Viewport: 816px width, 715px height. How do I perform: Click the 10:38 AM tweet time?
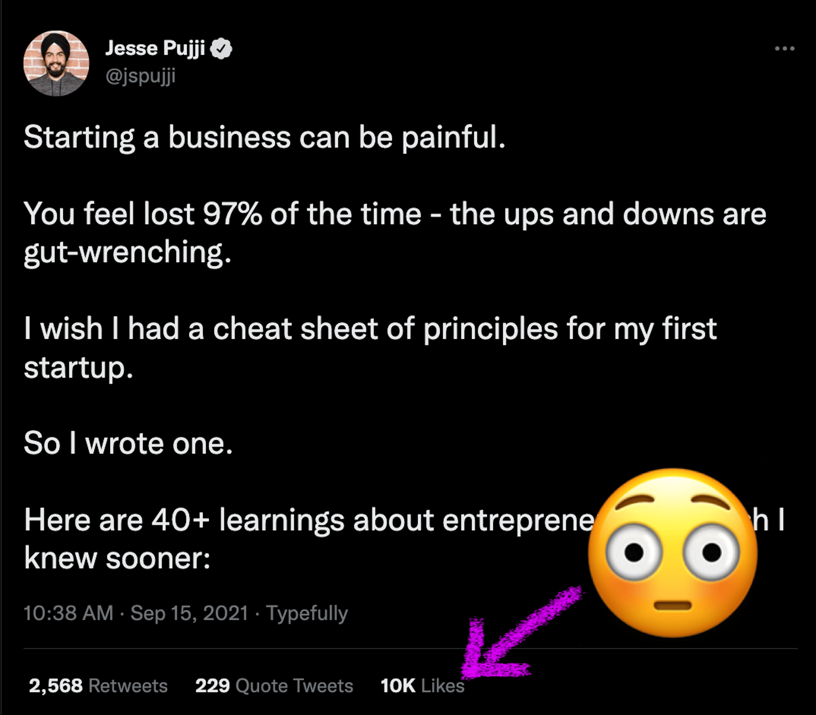pyautogui.click(x=68, y=613)
